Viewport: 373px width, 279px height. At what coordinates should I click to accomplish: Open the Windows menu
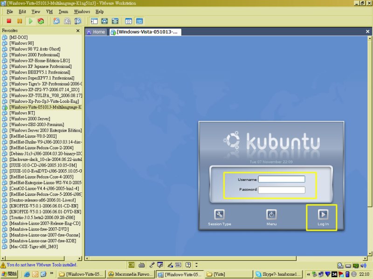coord(82,12)
